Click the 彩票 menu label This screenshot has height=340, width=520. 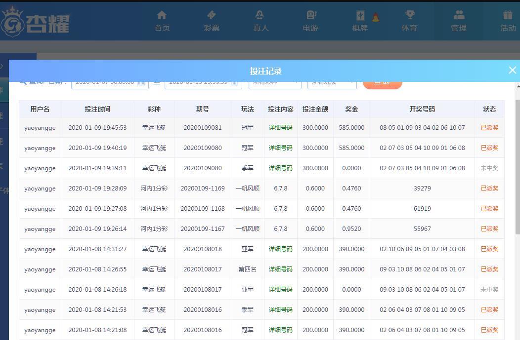point(212,28)
